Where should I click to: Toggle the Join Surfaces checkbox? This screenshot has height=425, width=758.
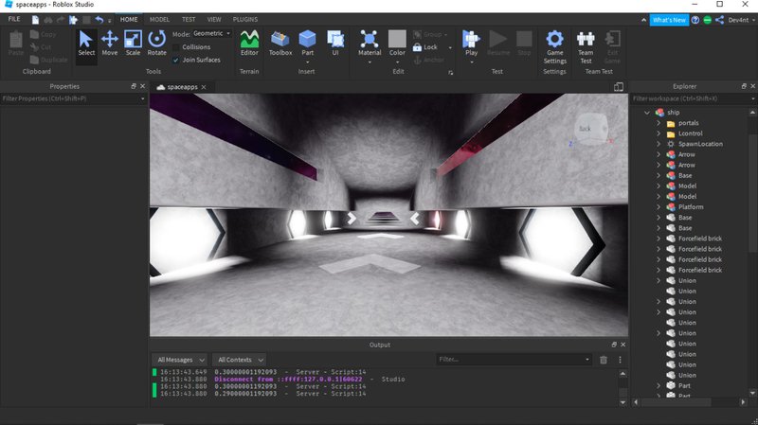(x=175, y=60)
